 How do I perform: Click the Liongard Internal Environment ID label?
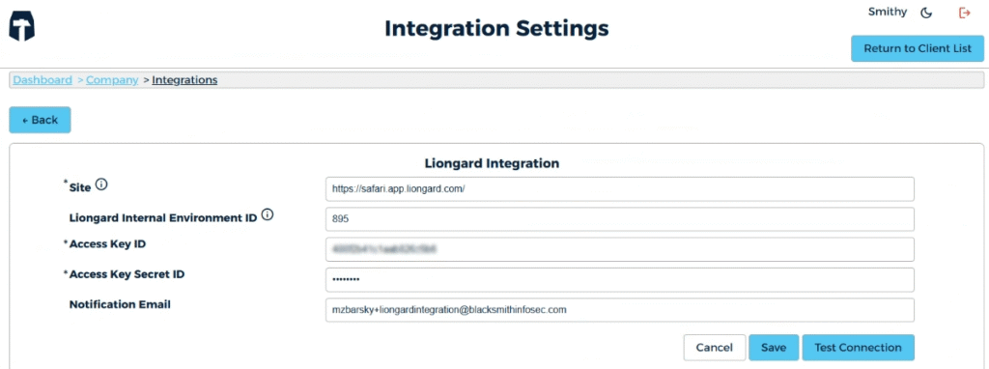click(162, 217)
